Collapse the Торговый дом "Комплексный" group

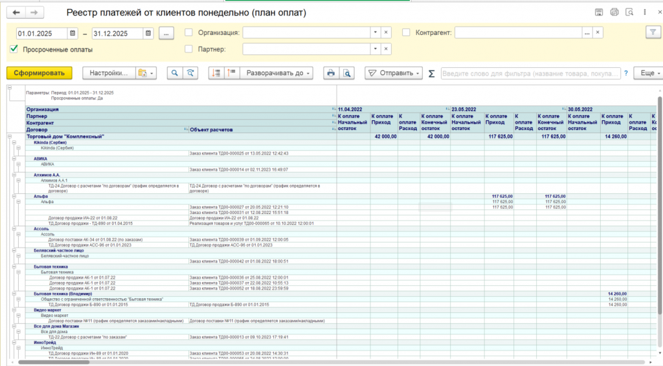coord(9,136)
